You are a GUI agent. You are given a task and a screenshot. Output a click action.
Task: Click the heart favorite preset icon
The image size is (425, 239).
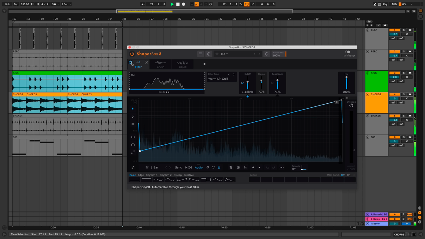217,54
